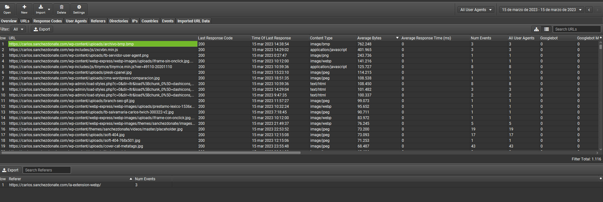Sort by the Average Bytes column header

375,38
